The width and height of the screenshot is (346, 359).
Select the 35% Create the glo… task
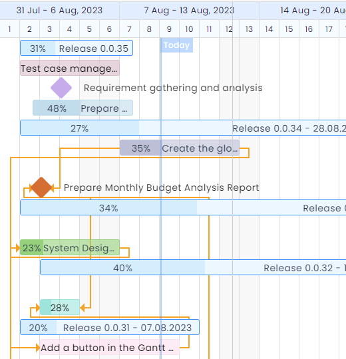tap(180, 148)
